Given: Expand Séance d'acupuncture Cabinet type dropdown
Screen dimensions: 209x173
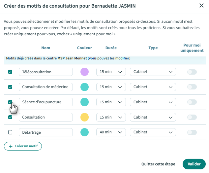Looking at the screenshot, I should coord(153,102).
